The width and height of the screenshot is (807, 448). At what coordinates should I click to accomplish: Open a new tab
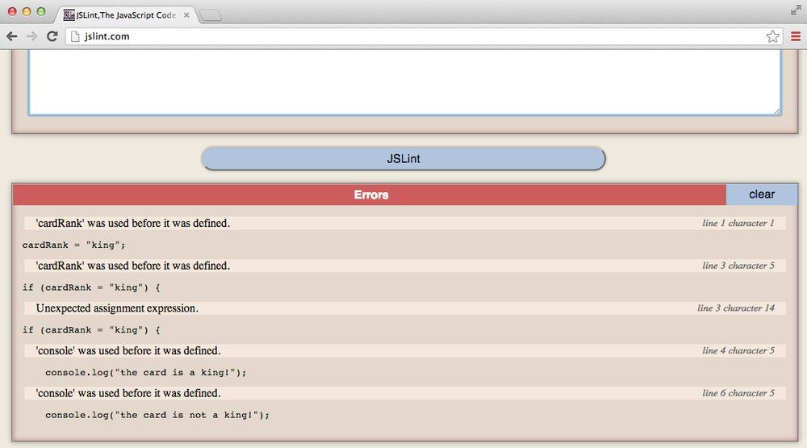(210, 15)
